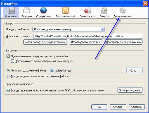This screenshot has height=113, width=149.
Task: Select the Содержимое globe icon
Action: [43, 10]
